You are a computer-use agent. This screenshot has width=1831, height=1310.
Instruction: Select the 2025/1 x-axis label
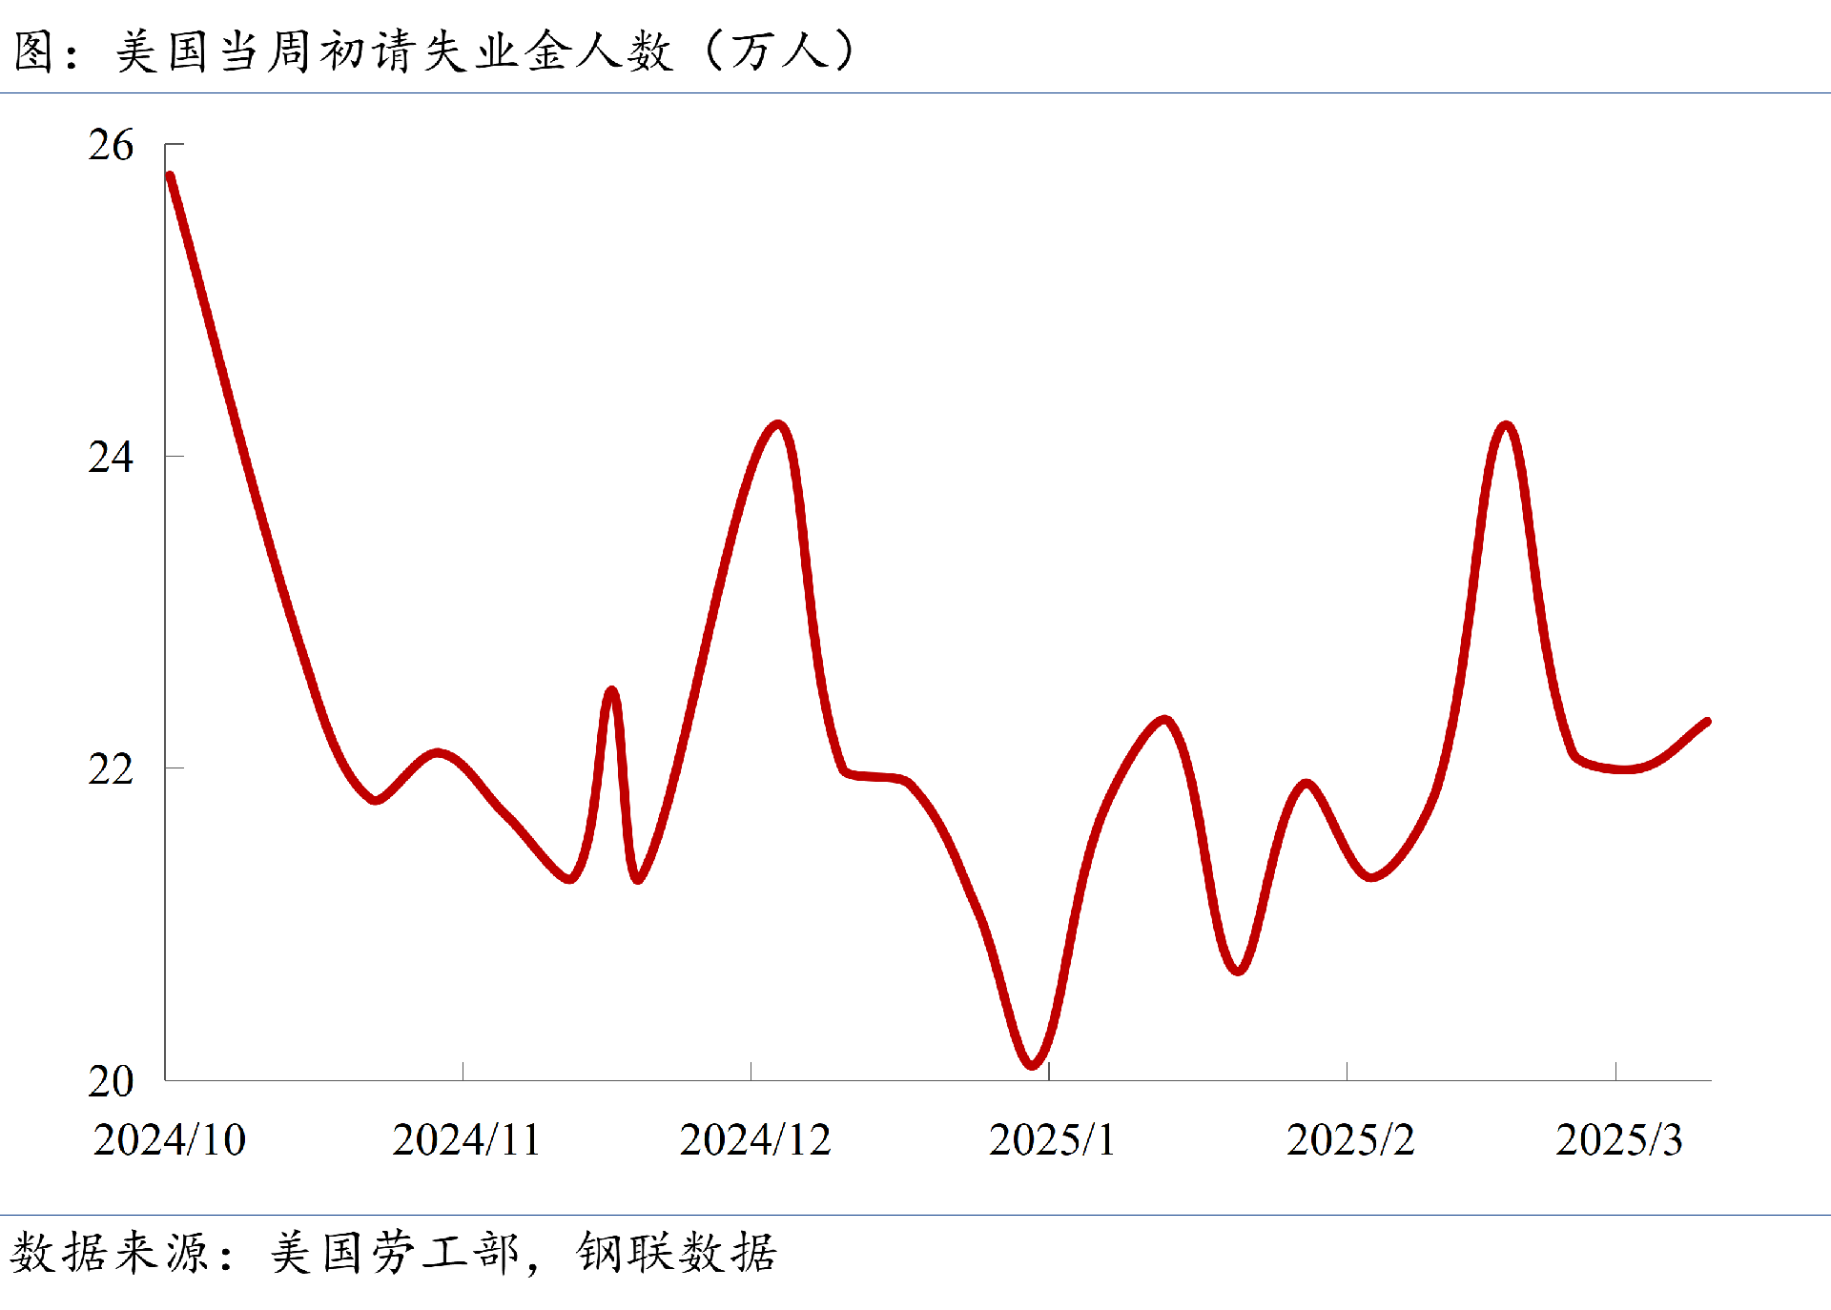(1051, 1140)
